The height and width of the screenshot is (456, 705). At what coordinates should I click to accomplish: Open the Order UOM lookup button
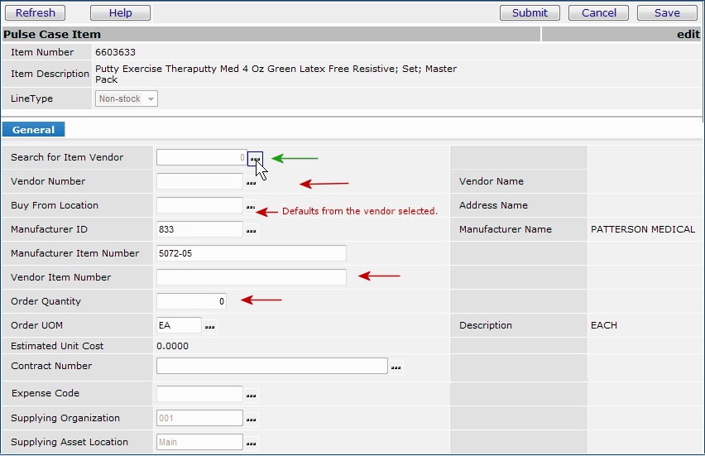[209, 326]
